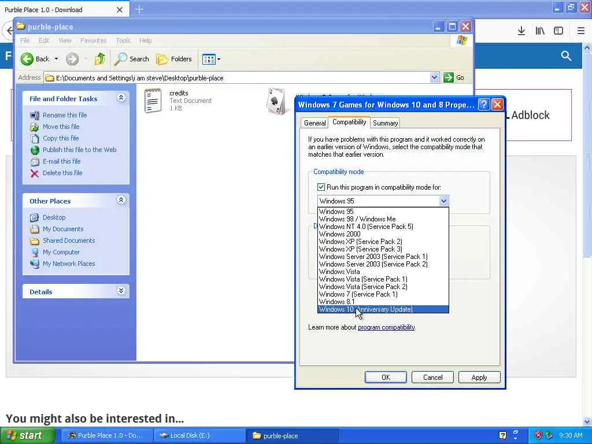Click the green Back arrow in Explorer
This screenshot has height=444, width=592.
(x=27, y=59)
